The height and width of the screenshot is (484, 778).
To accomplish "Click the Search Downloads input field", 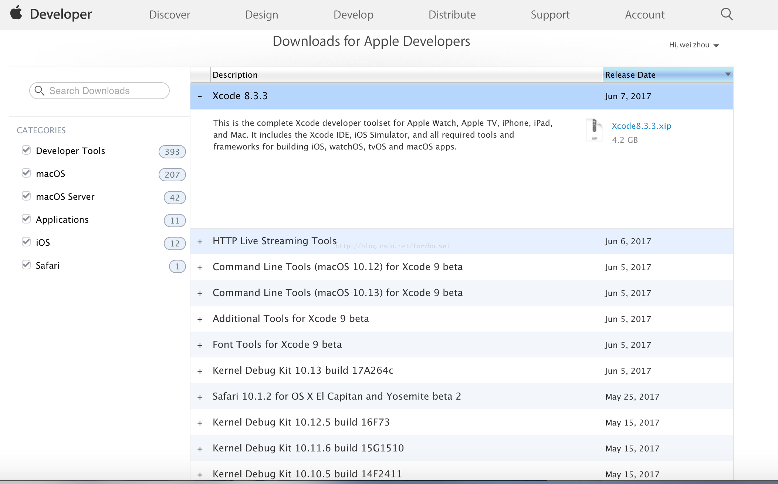I will pos(99,91).
